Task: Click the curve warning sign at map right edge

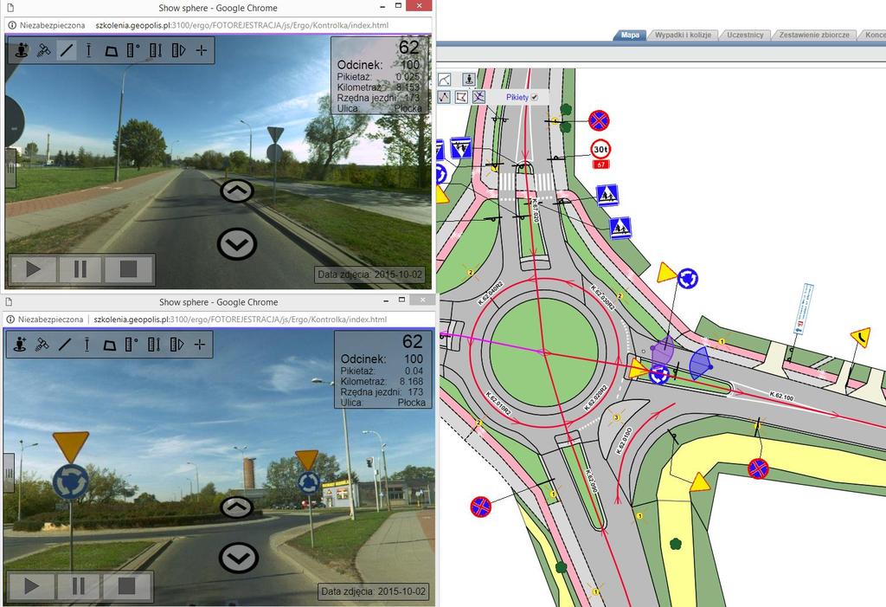Action: 860,337
